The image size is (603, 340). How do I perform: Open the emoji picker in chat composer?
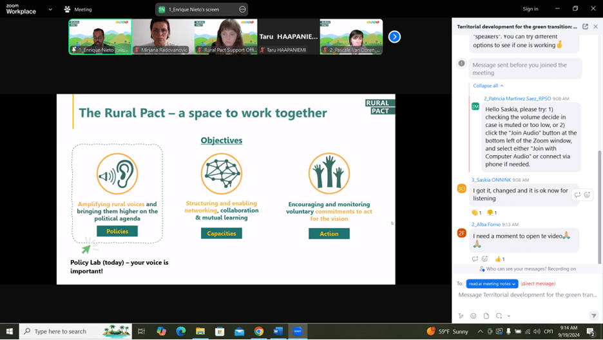[x=474, y=316]
